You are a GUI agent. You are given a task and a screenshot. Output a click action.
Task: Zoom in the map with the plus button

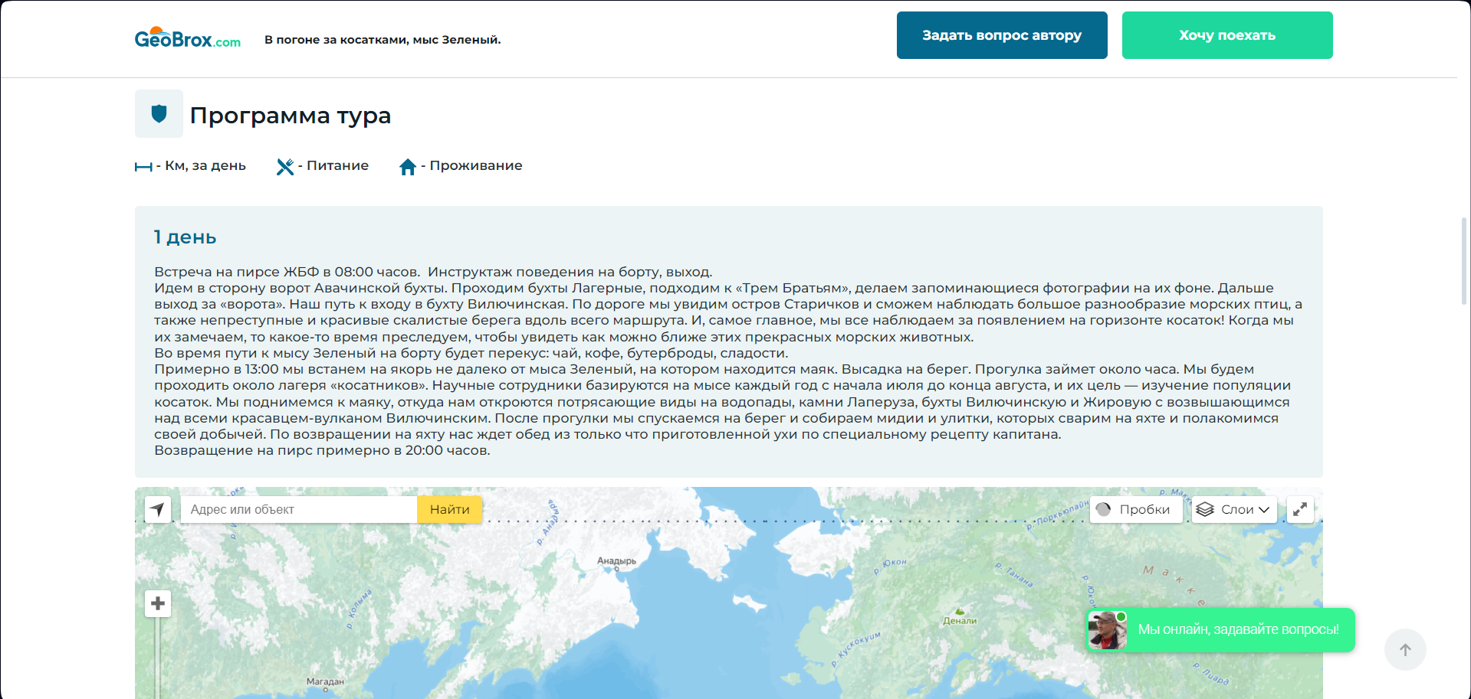(158, 603)
